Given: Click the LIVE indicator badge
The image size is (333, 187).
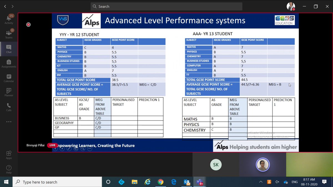Looking at the screenshot, I should (52, 145).
